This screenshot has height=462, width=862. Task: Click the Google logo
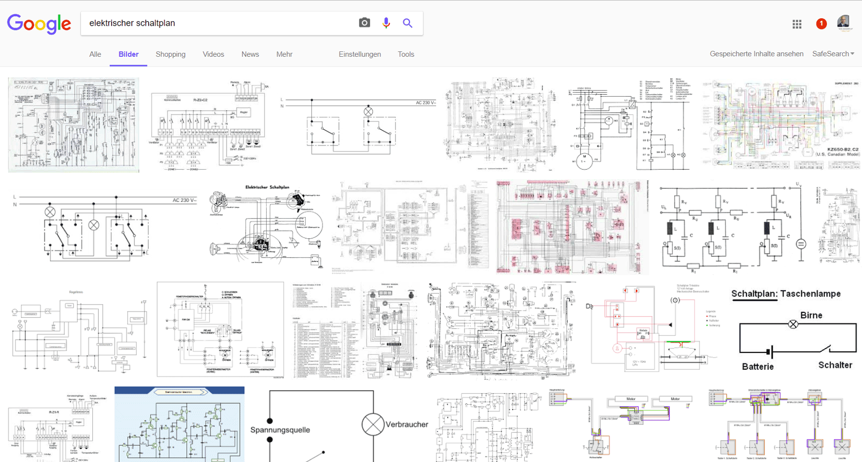coord(39,24)
